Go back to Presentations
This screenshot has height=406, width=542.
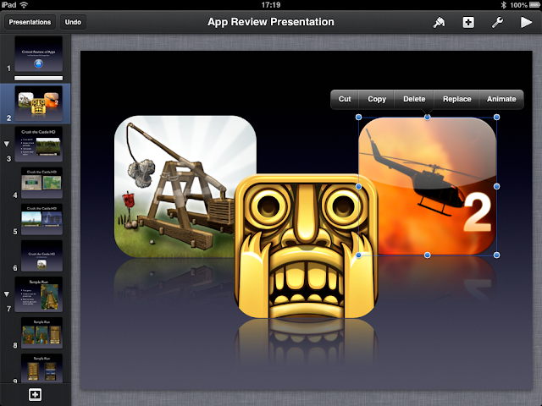coord(30,22)
